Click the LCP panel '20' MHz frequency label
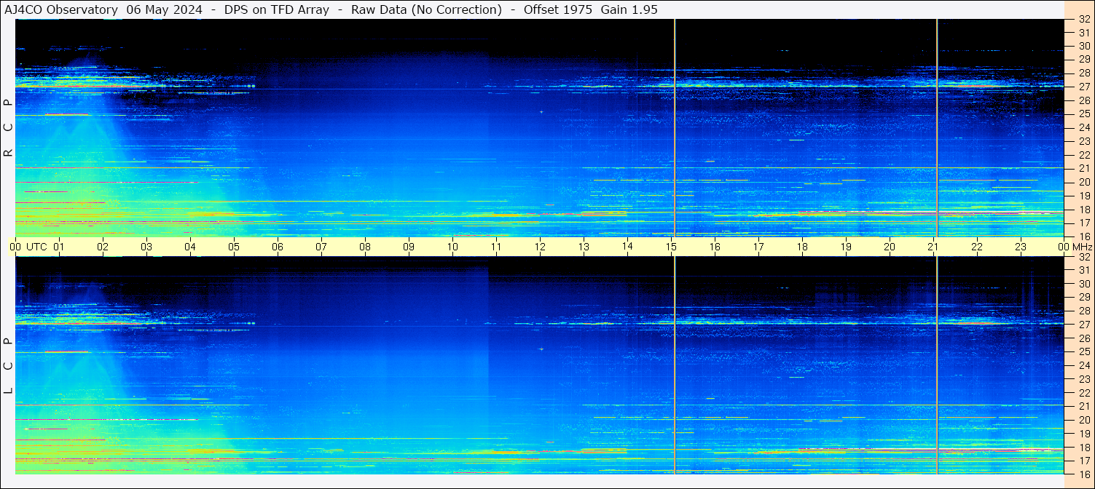This screenshot has width=1095, height=489. click(1083, 420)
